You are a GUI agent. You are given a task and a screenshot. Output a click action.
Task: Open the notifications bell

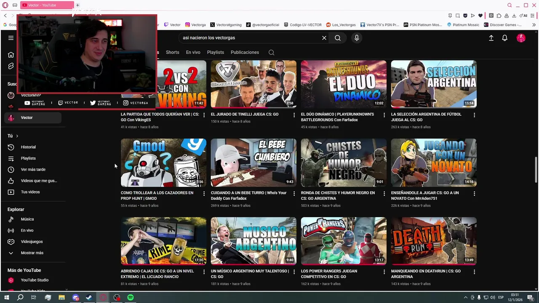(x=504, y=38)
